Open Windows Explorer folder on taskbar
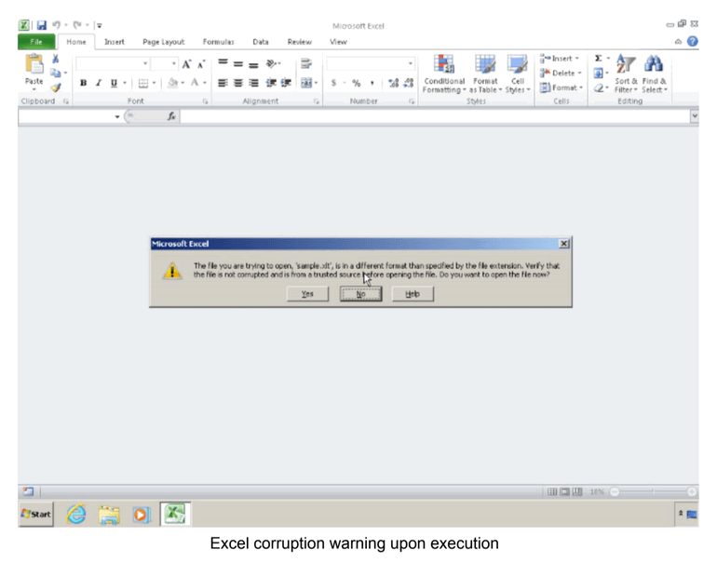This screenshot has height=563, width=717. (x=109, y=515)
